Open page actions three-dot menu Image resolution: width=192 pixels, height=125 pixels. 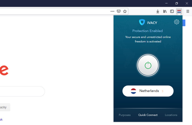pyautogui.click(x=112, y=11)
